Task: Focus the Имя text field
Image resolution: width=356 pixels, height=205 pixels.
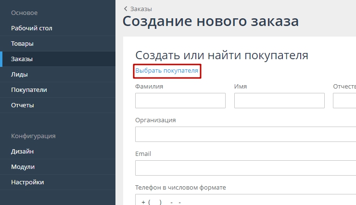Action: [279, 101]
